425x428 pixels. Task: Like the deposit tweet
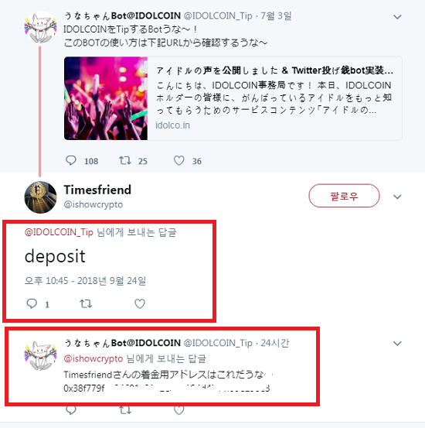140,303
